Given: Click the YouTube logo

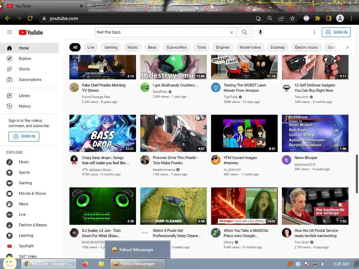Looking at the screenshot, I should 31,33.
